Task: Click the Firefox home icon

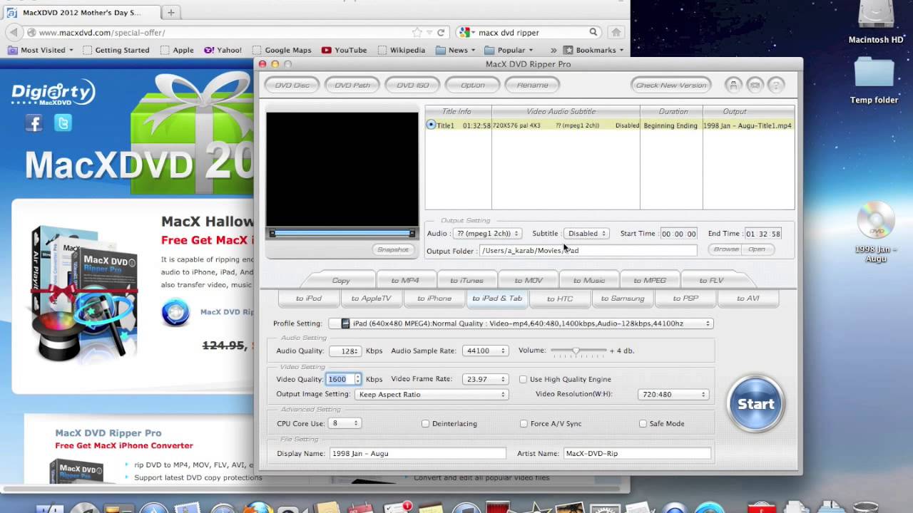Action: (616, 32)
